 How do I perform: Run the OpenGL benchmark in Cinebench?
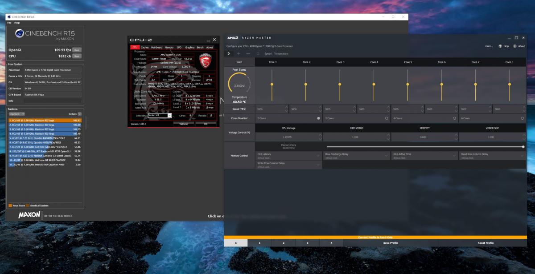point(77,50)
